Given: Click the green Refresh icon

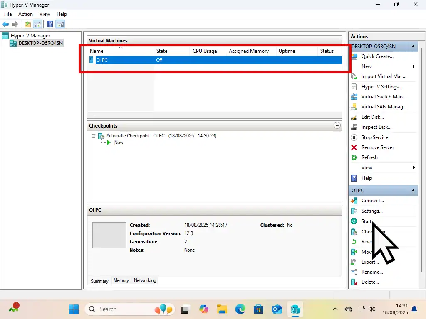Looking at the screenshot, I should click(354, 157).
